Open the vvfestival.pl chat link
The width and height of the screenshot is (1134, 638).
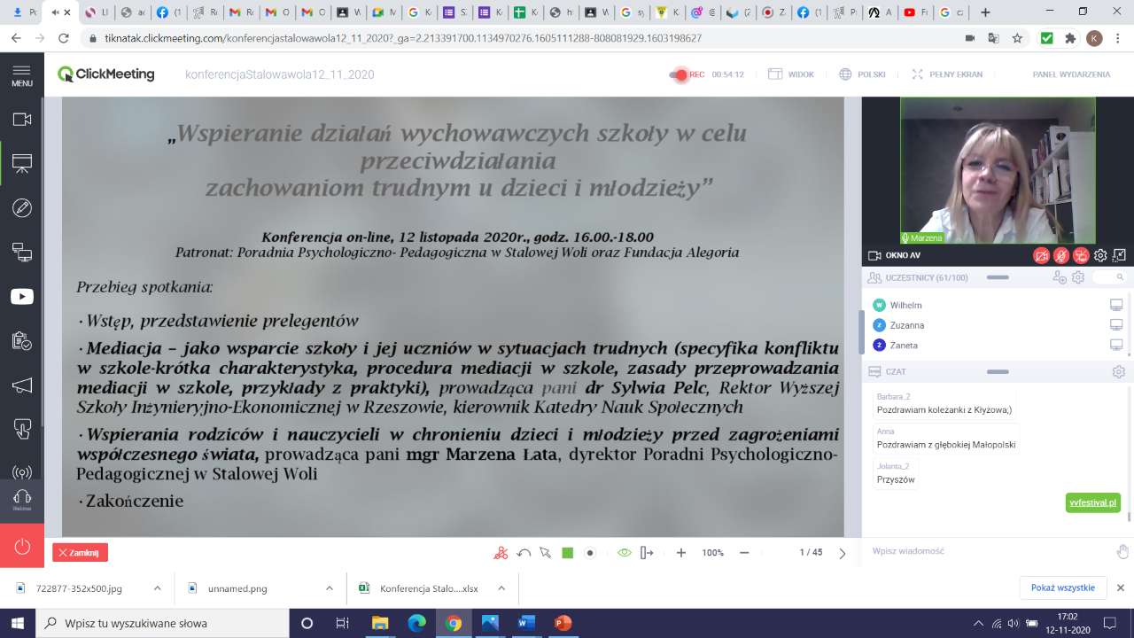coord(1092,503)
